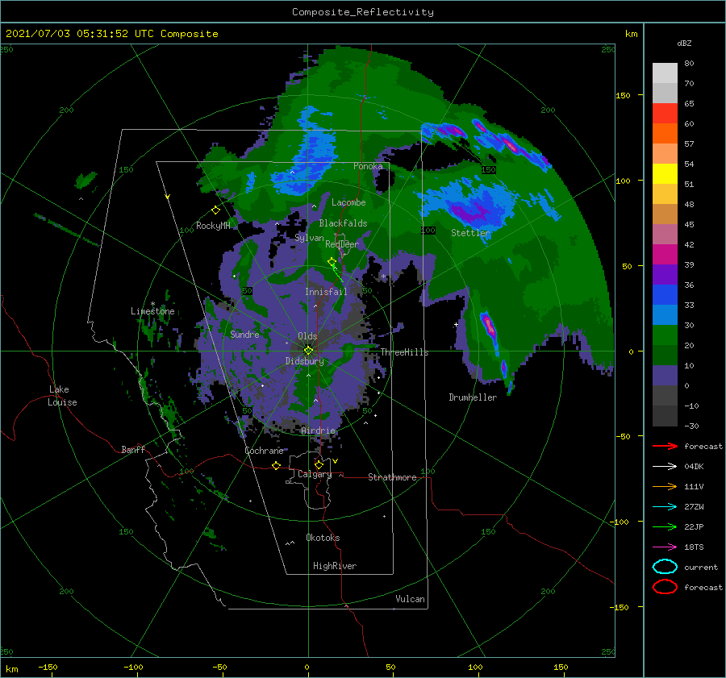This screenshot has width=726, height=678.
Task: Select the ThreeHills label
Action: [404, 352]
